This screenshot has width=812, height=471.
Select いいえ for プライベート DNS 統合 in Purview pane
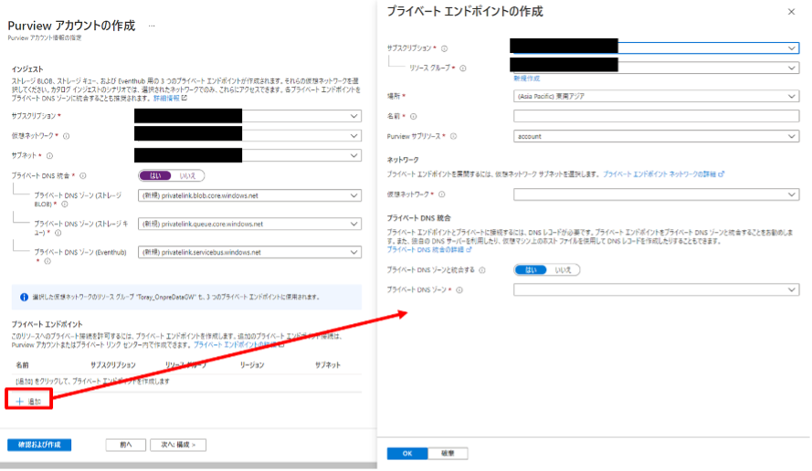(x=187, y=176)
